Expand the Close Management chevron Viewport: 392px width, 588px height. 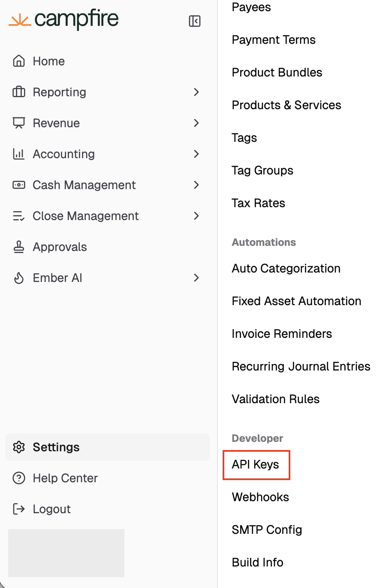(196, 216)
